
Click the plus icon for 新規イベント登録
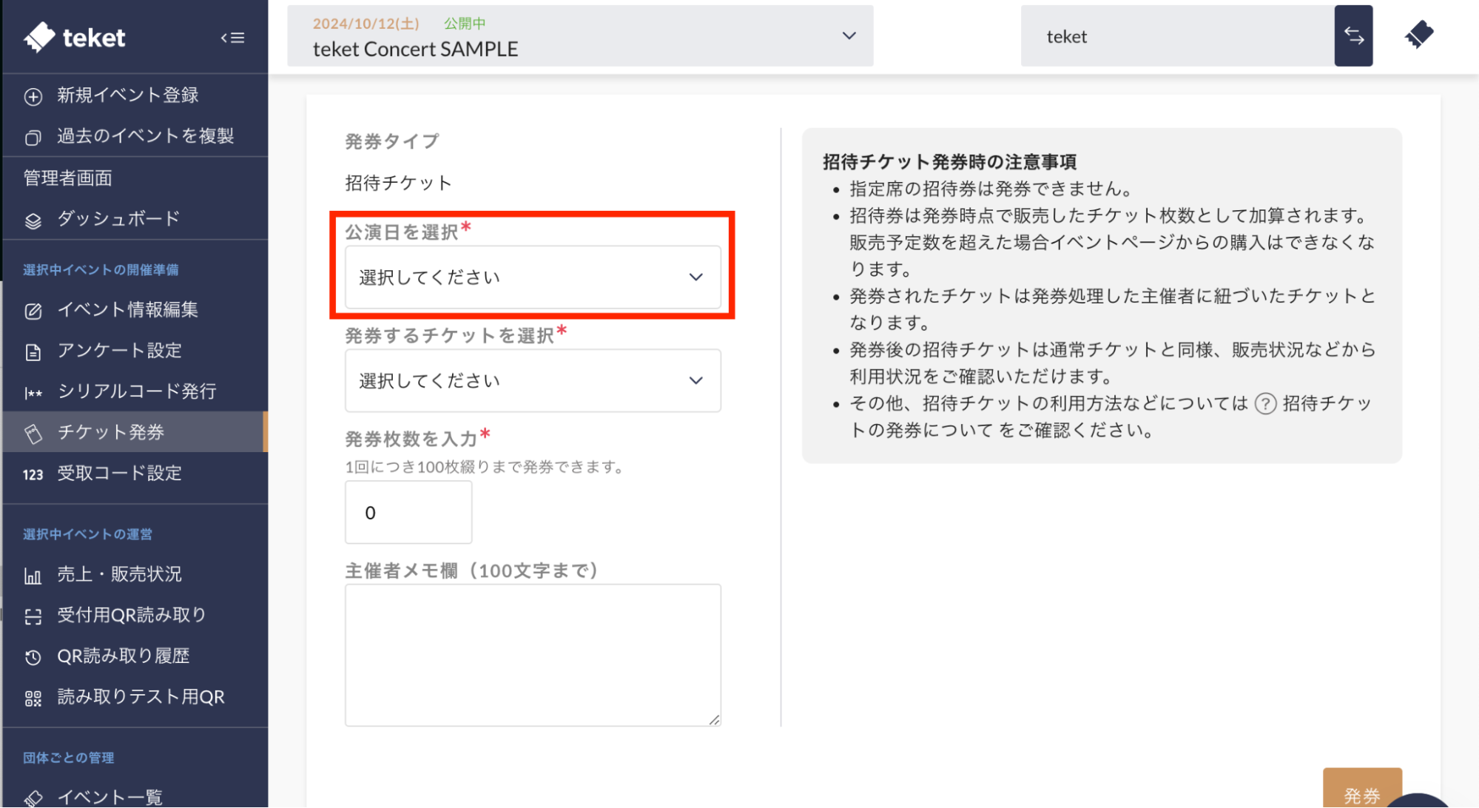point(33,96)
